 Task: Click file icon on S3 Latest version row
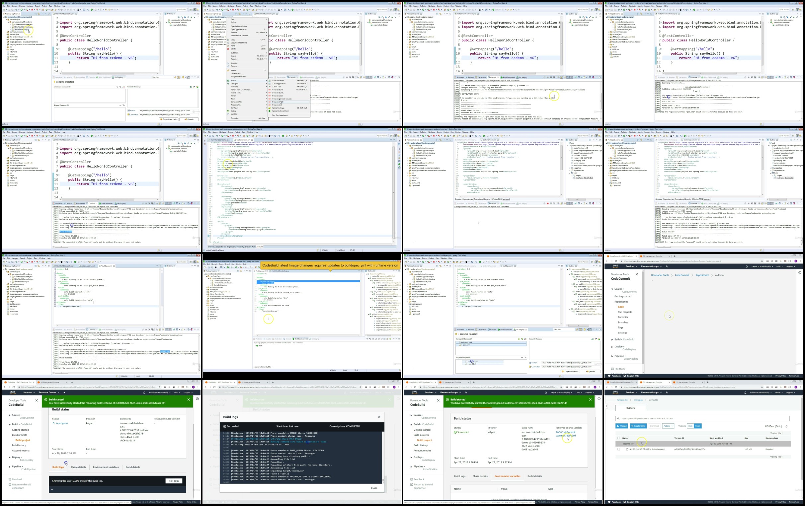(627, 449)
